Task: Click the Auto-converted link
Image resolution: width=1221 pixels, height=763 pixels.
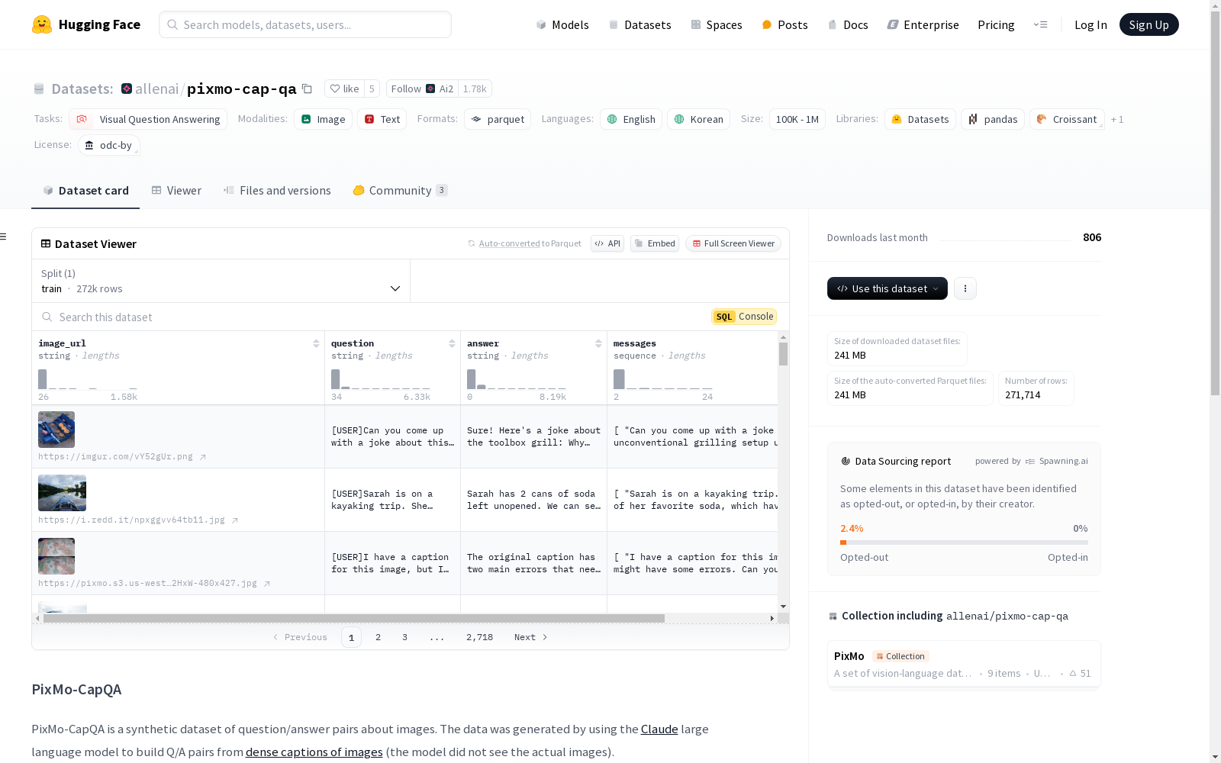Action: point(510,243)
